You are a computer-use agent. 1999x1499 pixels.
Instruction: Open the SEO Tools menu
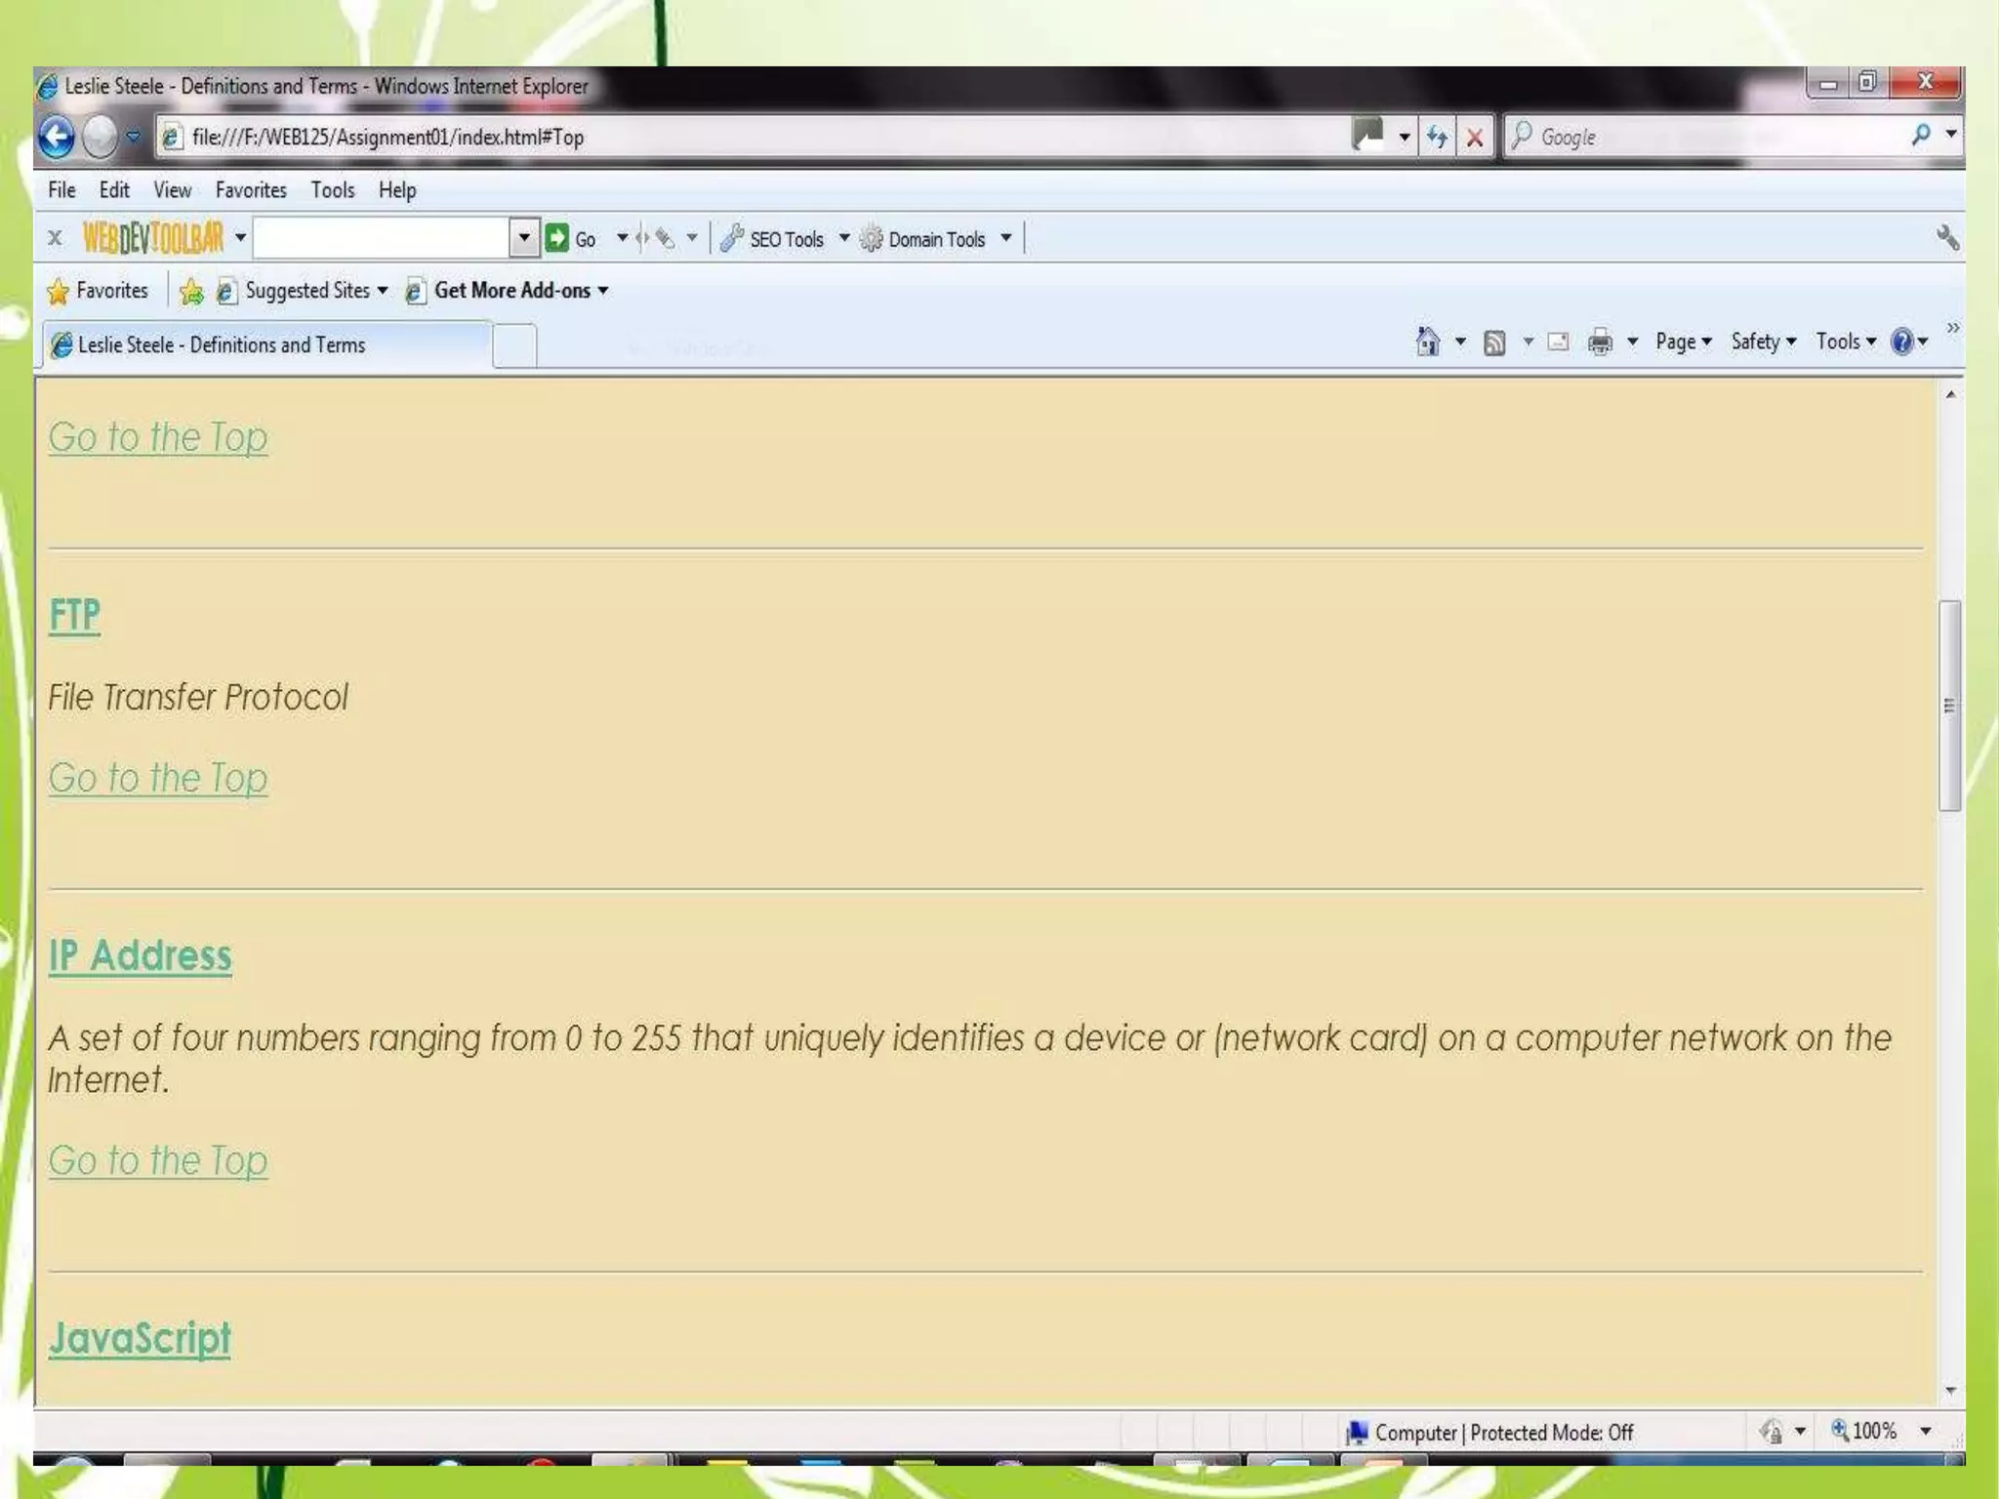[784, 238]
